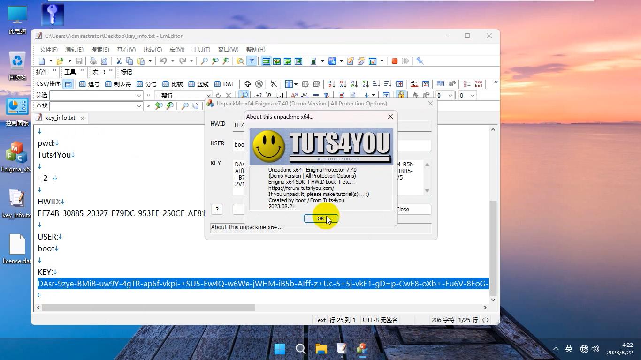Click the Copy icon in main toolbar

pyautogui.click(x=130, y=61)
